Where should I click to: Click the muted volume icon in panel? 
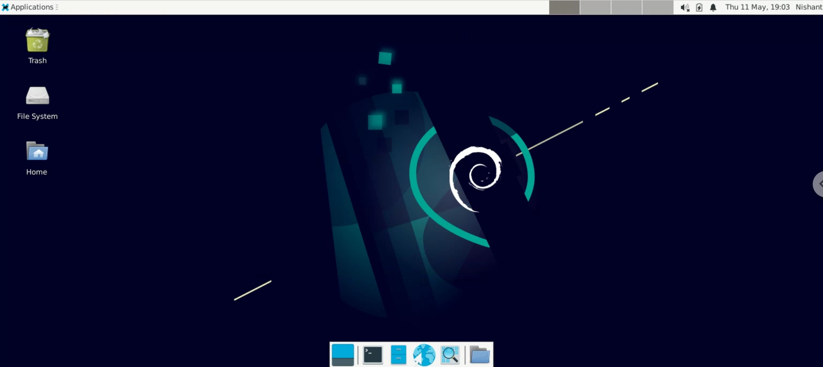pyautogui.click(x=685, y=7)
